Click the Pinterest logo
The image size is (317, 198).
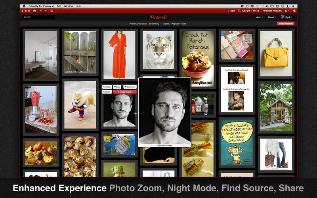pos(158,17)
